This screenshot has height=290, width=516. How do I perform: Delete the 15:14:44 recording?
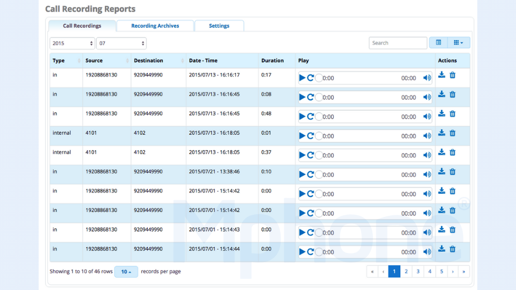click(x=453, y=249)
